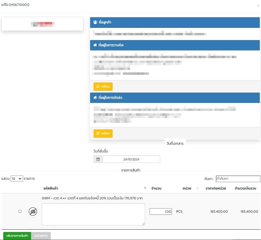Screen dimensions: 261x240
Task: Click the user icon beside ชื่อลูกค้า
Action: pos(95,22)
